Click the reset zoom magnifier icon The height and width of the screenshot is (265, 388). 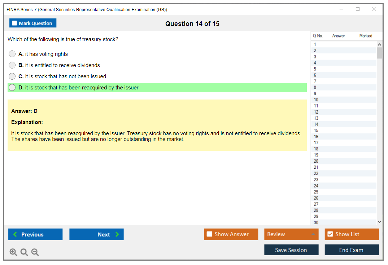(x=24, y=252)
